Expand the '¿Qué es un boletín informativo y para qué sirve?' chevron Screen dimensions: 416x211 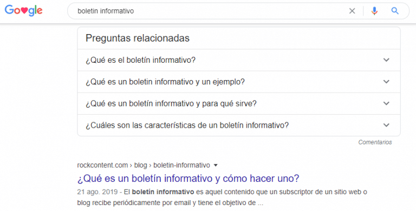pos(386,103)
